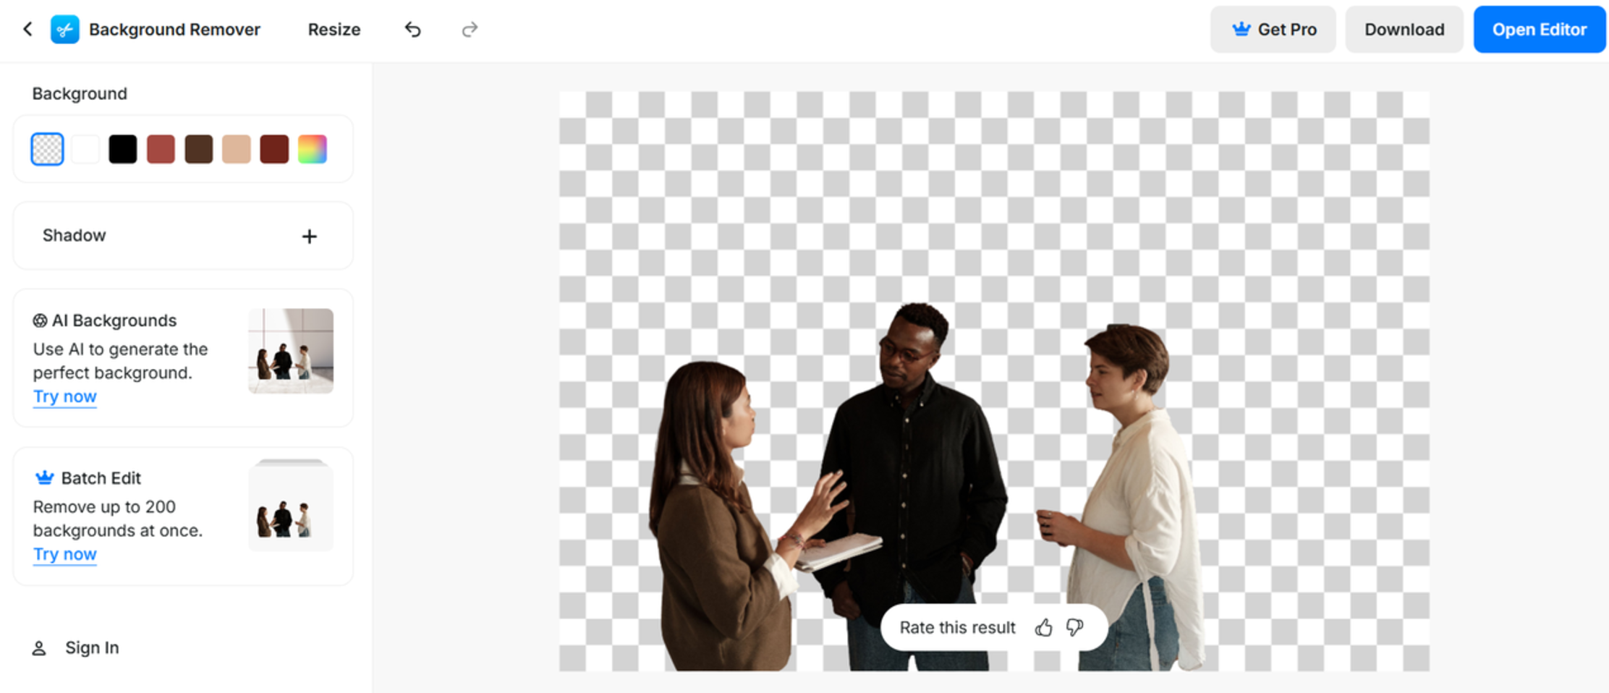Expand the AI Backgrounds preview thumbnail
Image resolution: width=1609 pixels, height=693 pixels.
click(x=289, y=351)
